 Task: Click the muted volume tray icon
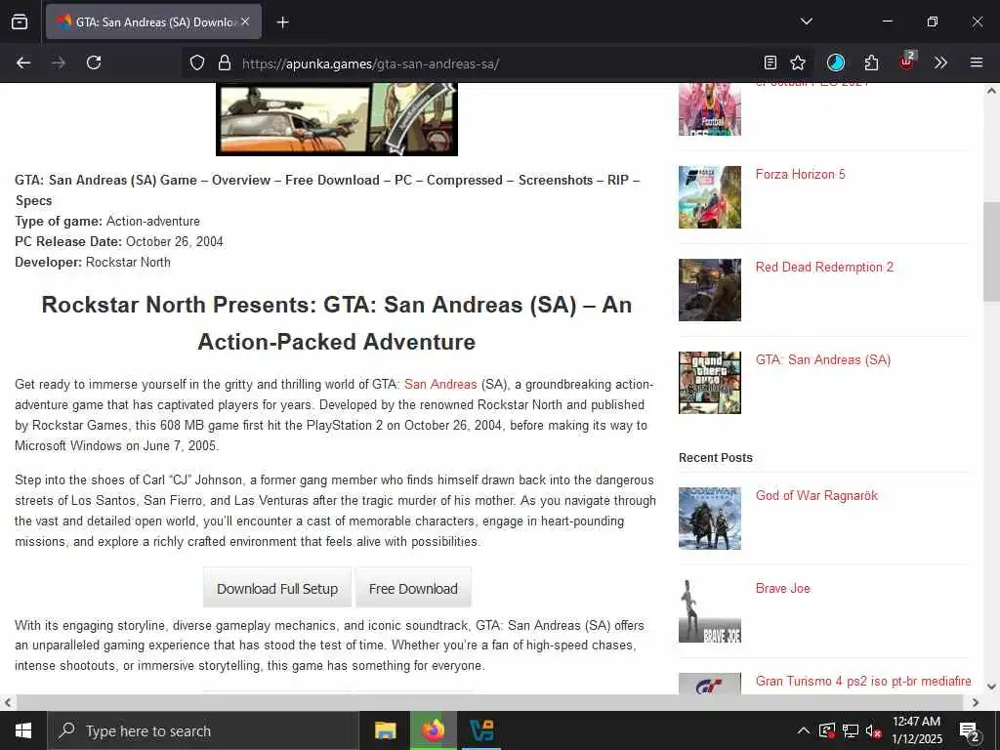873,730
